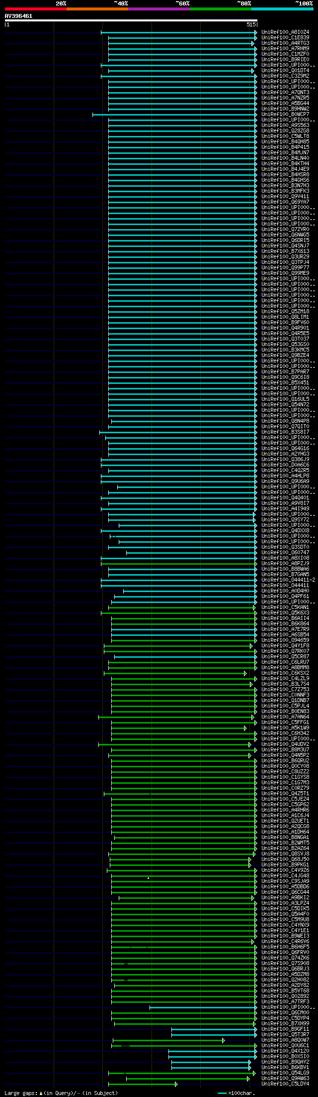Select hit label UniRef100_B4MJN7
This screenshot has height=1097, width=318.
click(285, 153)
